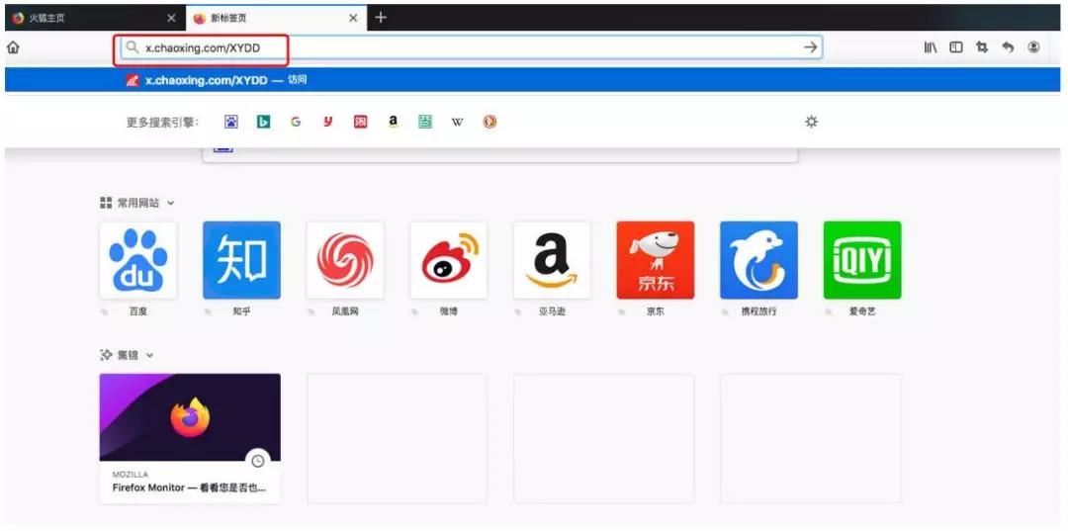Open the 知乎 top site tile
Viewport: 1068px width, 531px height.
(242, 260)
